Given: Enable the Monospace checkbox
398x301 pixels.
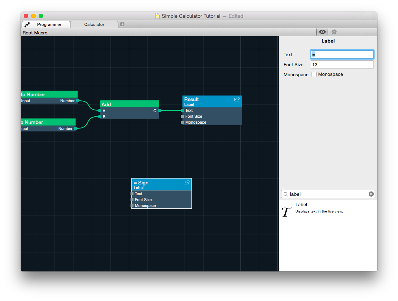Looking at the screenshot, I should [314, 74].
